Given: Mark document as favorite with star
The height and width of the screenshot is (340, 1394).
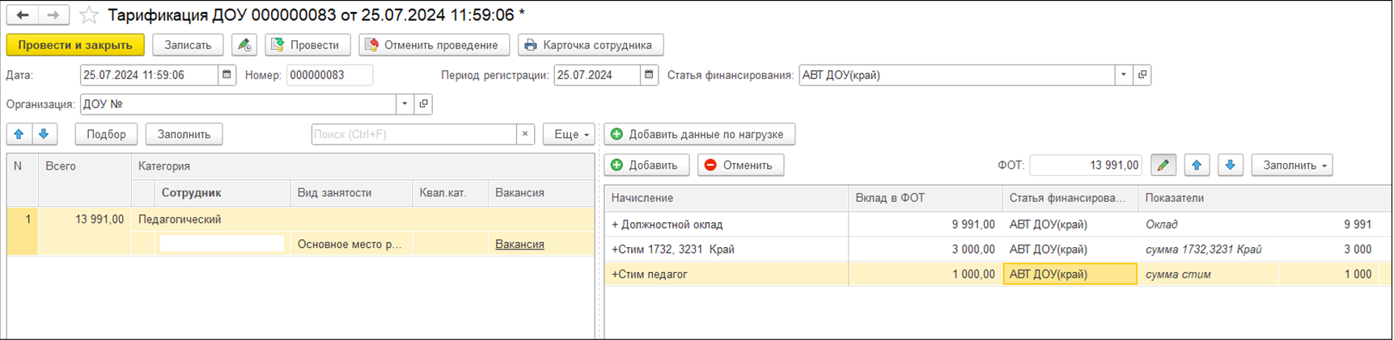Looking at the screenshot, I should [x=90, y=15].
